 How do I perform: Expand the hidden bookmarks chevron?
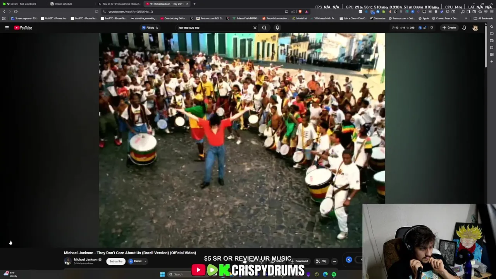466,18
